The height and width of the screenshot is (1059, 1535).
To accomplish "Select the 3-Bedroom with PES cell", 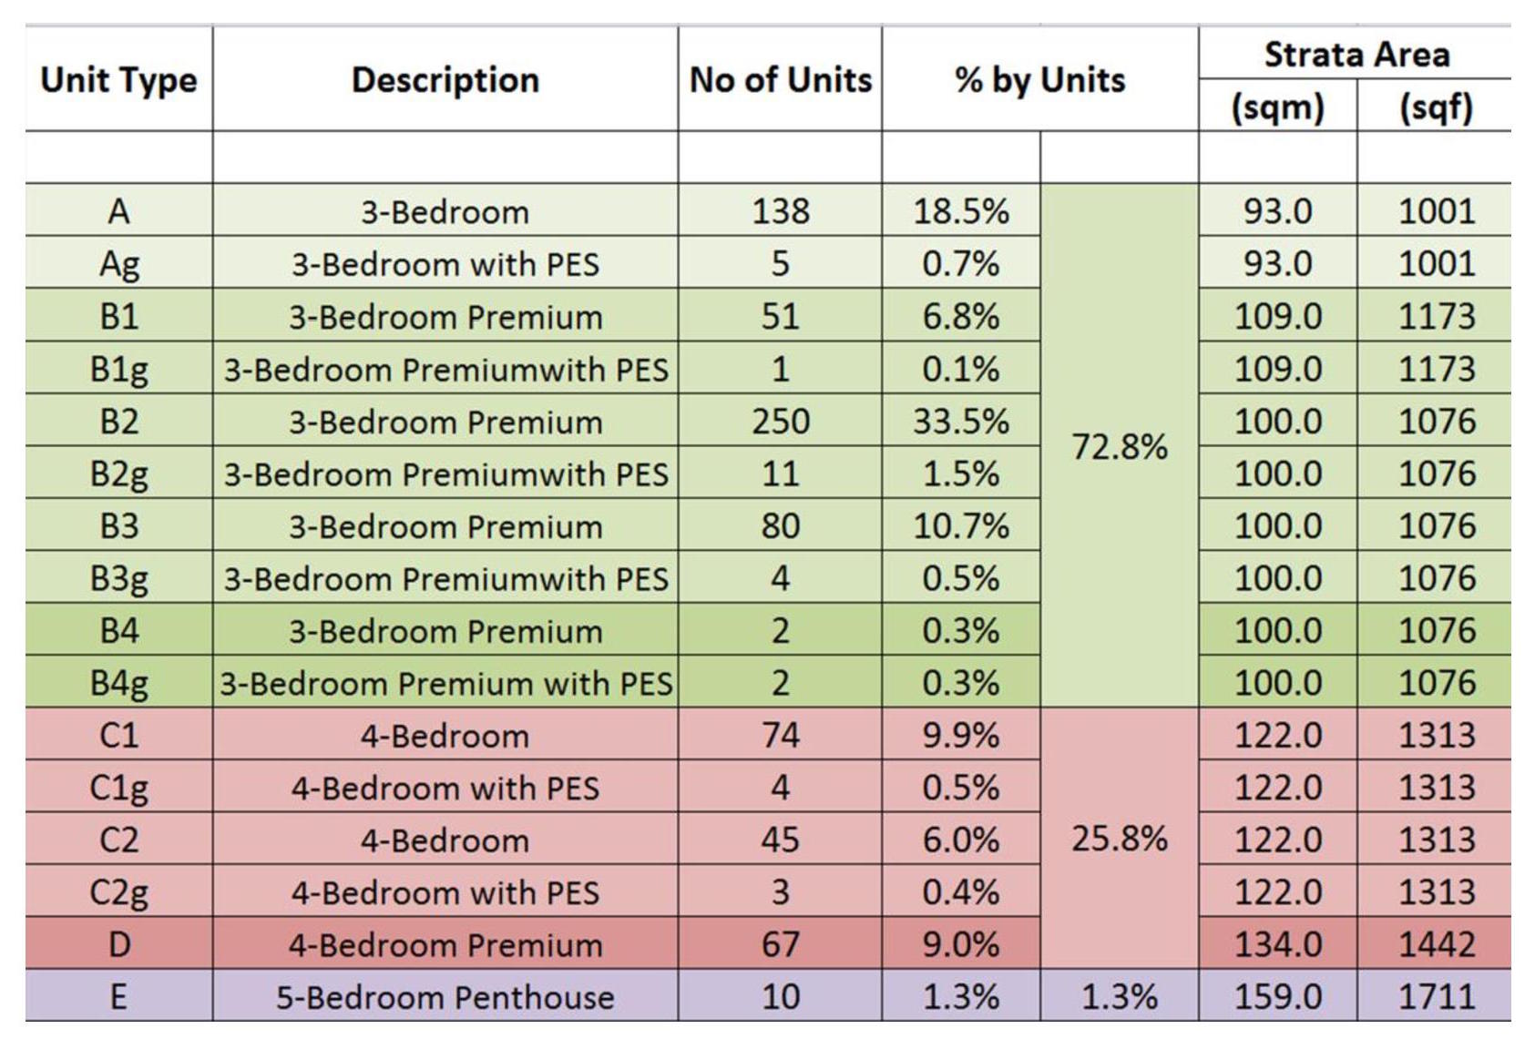I will [x=445, y=263].
